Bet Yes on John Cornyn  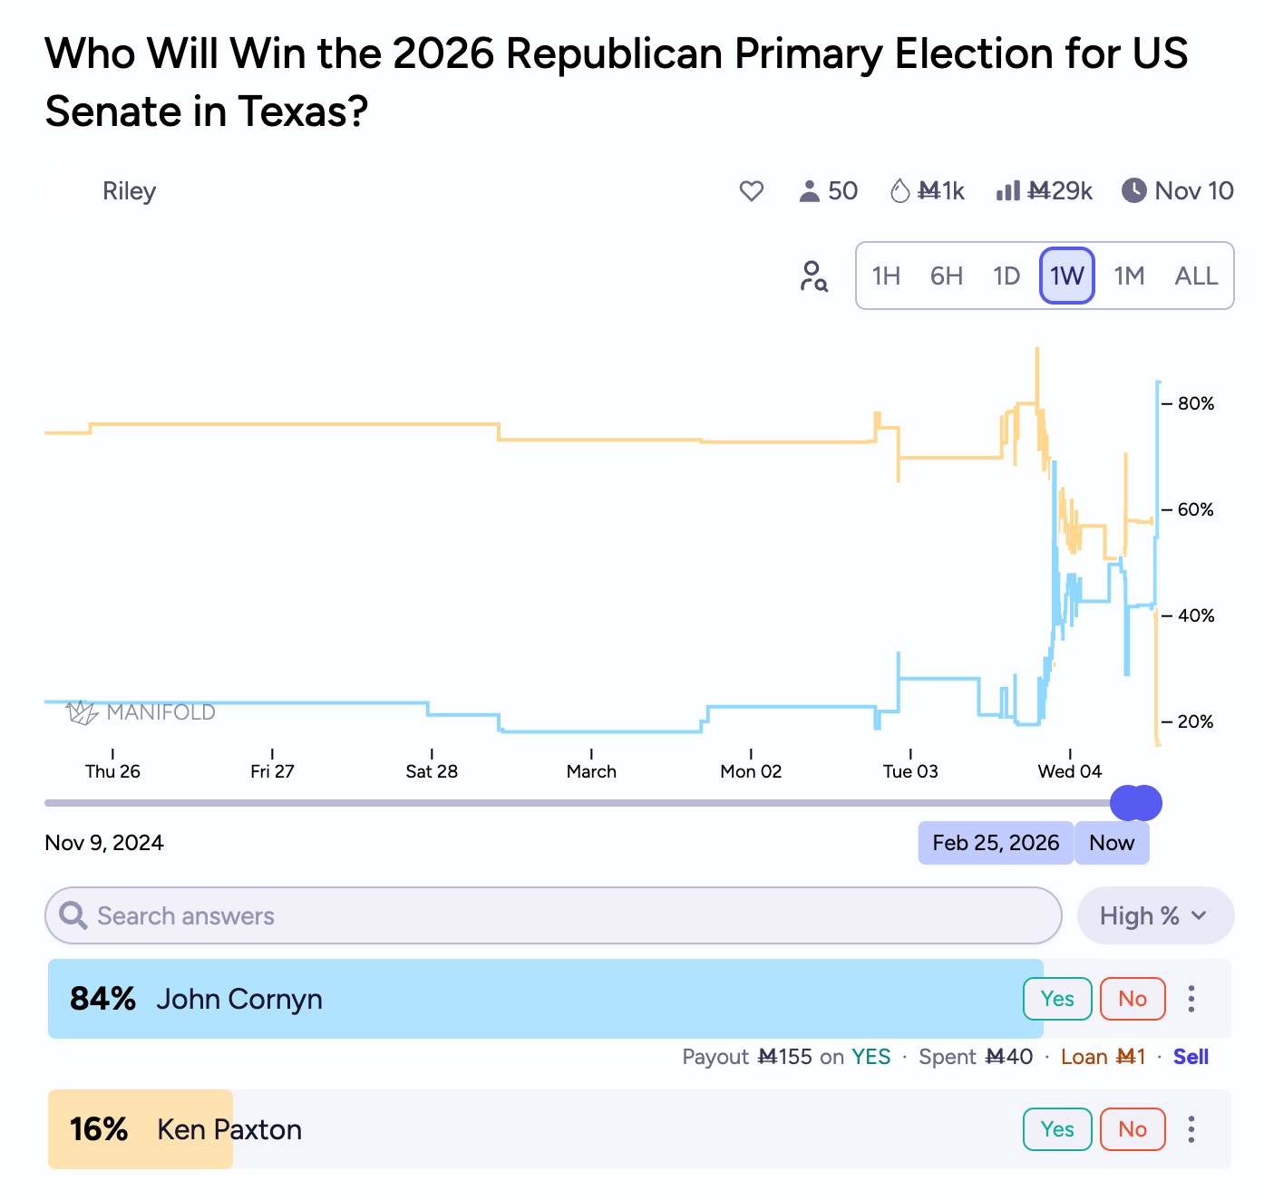coord(1057,999)
